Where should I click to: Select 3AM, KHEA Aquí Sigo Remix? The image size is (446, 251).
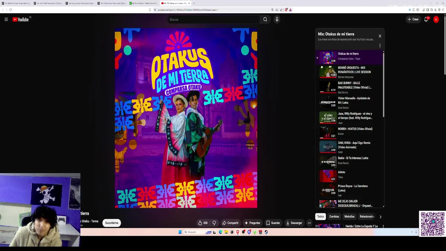[x=350, y=147]
